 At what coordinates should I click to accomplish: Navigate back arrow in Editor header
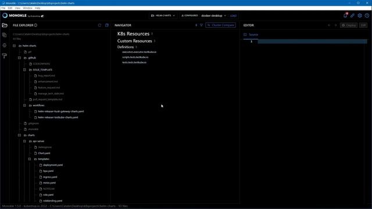(x=329, y=25)
